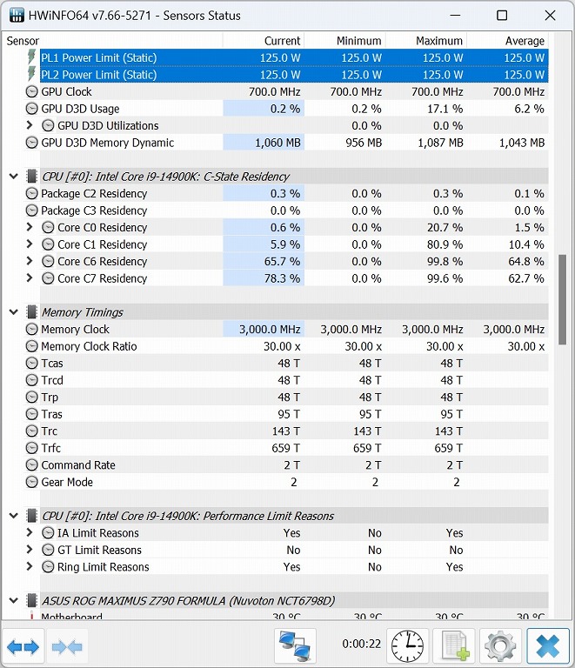Click the expand layout arrows icon
Screen dimensions: 575x668
pos(23,646)
